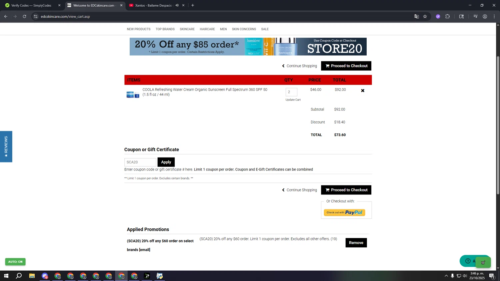Click the COOLA product thumbnail image
The width and height of the screenshot is (500, 281).
[x=133, y=95]
